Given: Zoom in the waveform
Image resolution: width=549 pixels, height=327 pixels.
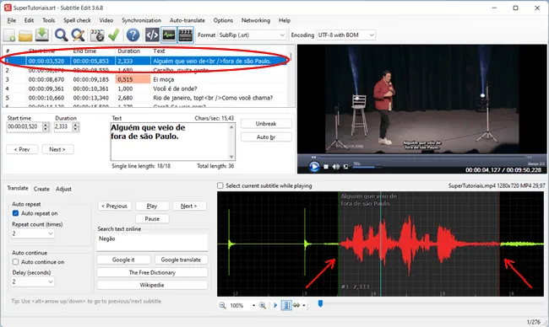Looking at the screenshot, I should tap(262, 305).
